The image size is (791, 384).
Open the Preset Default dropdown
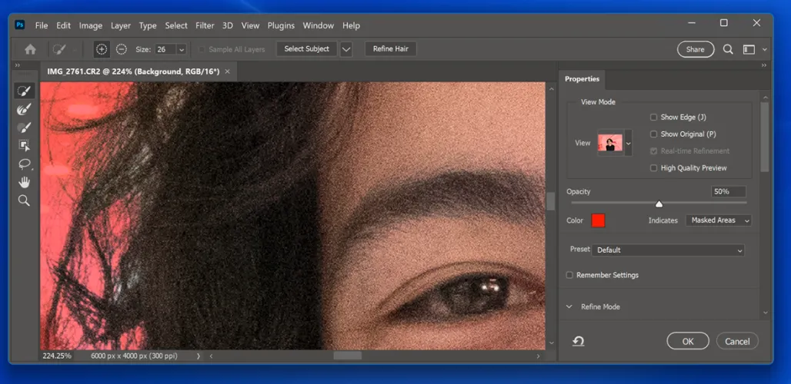[668, 250]
